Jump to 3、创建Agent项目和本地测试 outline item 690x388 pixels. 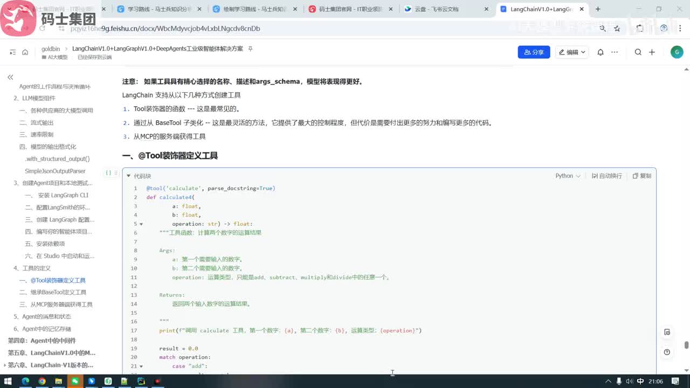53,183
